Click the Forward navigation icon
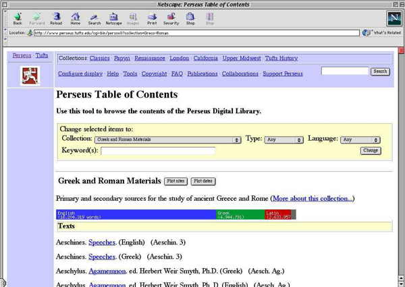Screen dimensions: 405x287 tap(36, 18)
